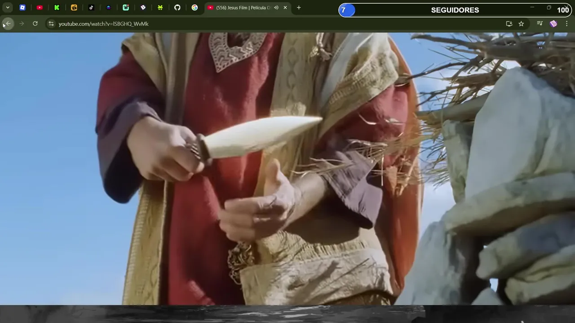Screen dimensions: 575x323
Task: Mute the Jesus Film tab audio
Action: (276, 8)
